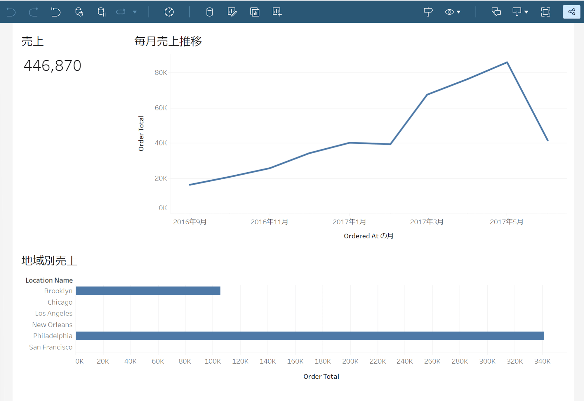This screenshot has width=584, height=401.
Task: Revert the view with the reset icon
Action: [x=56, y=12]
